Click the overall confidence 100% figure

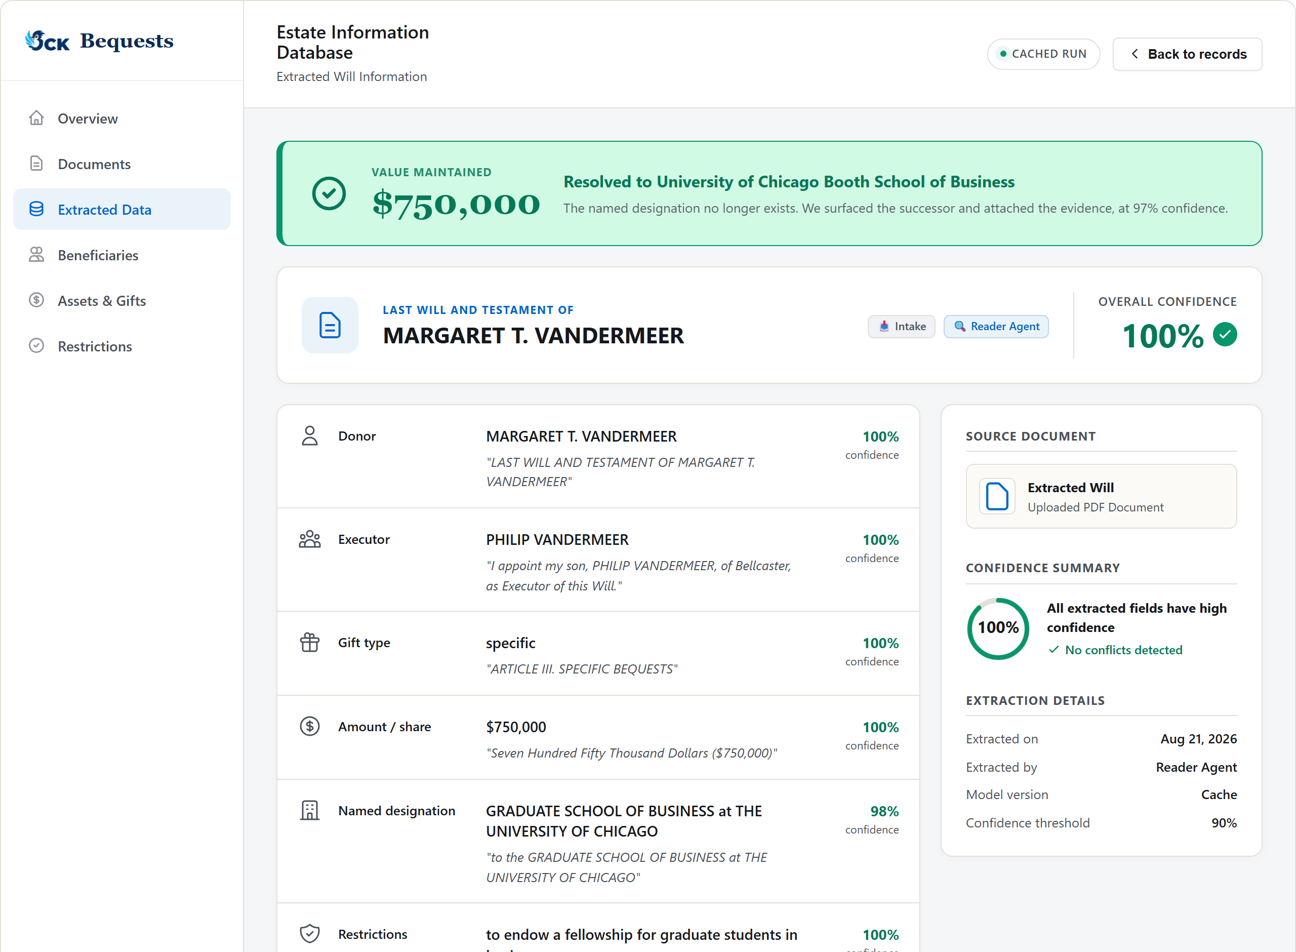pyautogui.click(x=1162, y=336)
